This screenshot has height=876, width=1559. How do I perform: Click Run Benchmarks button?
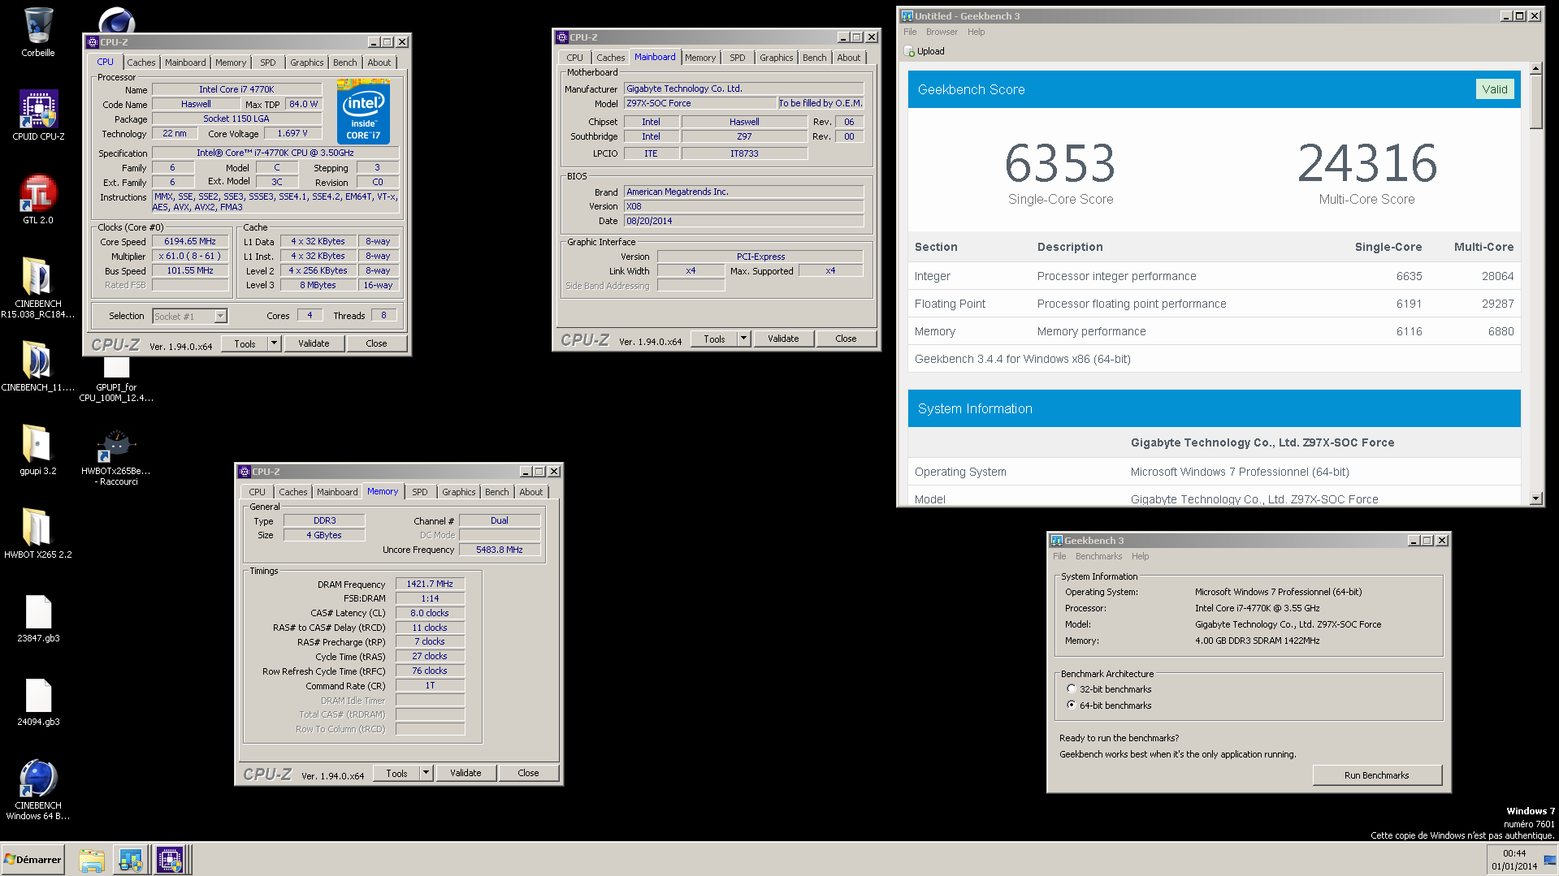click(1376, 775)
